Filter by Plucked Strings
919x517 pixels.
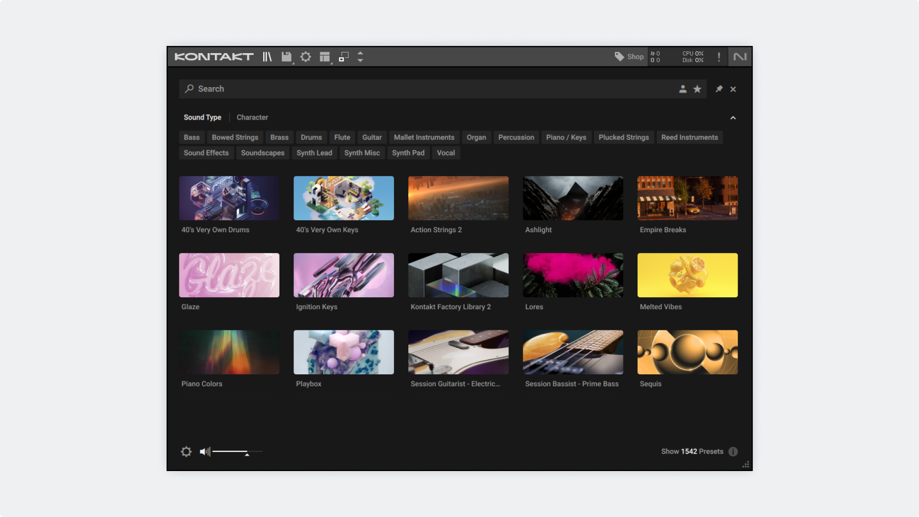pyautogui.click(x=624, y=137)
